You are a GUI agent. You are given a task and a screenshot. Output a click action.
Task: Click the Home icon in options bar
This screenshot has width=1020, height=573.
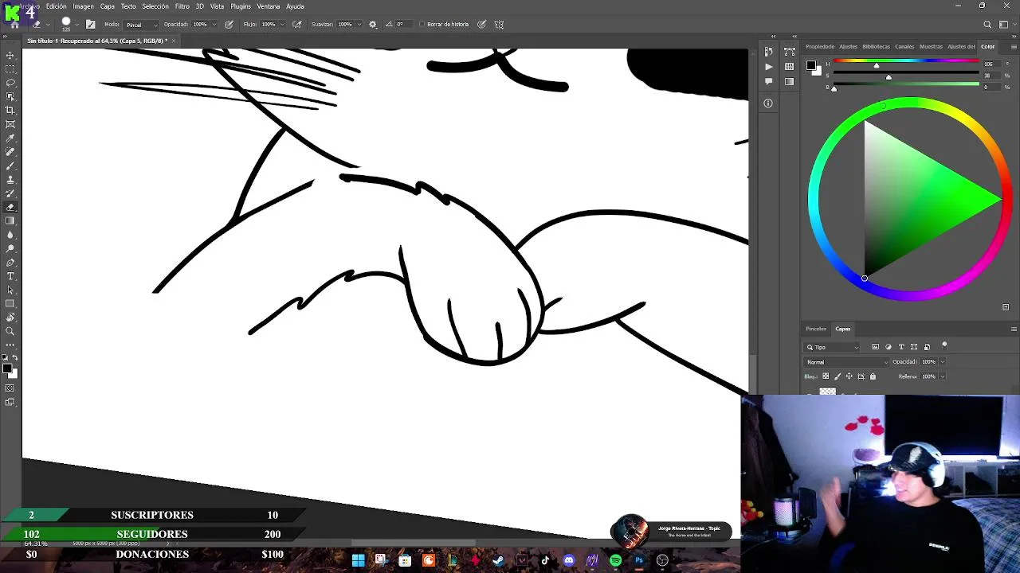click(x=14, y=25)
